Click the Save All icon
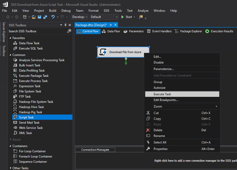 pyautogui.click(x=45, y=17)
